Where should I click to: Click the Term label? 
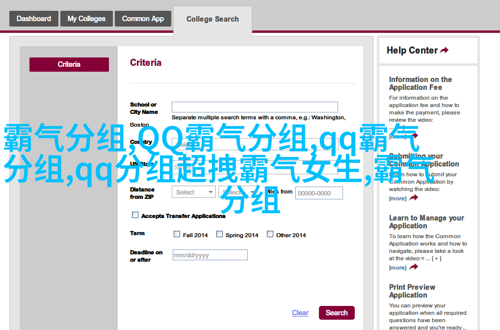click(137, 233)
